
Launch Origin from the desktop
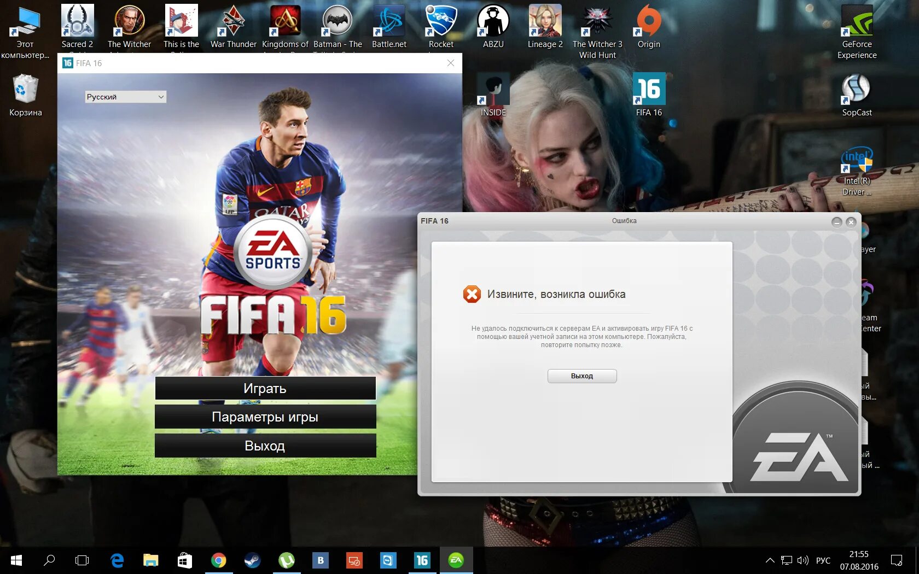click(x=649, y=26)
